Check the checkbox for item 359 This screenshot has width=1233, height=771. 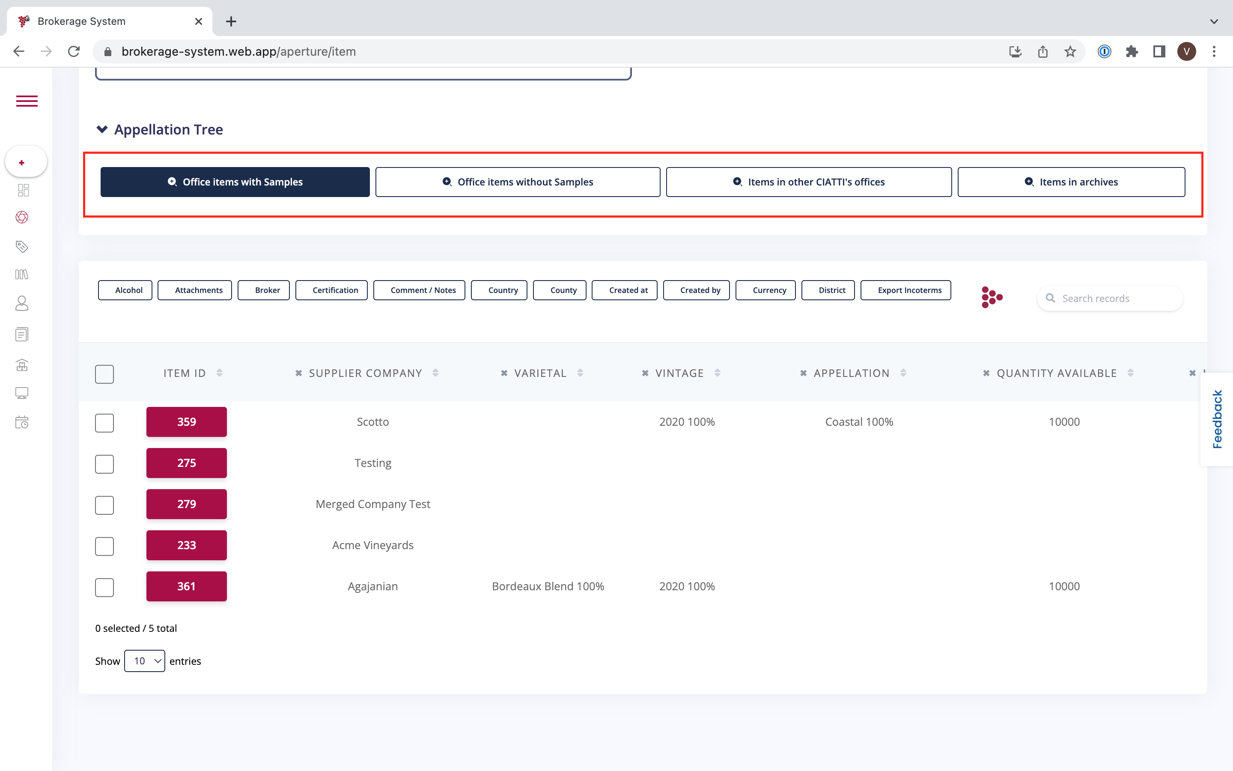click(x=104, y=423)
